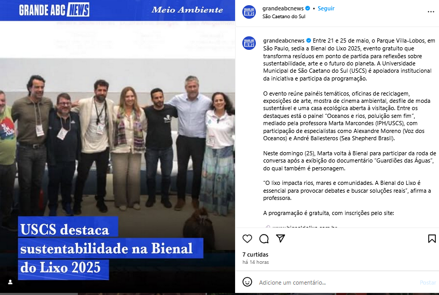View the 7 curtidas likes list
This screenshot has height=295, width=439.
coord(255,254)
